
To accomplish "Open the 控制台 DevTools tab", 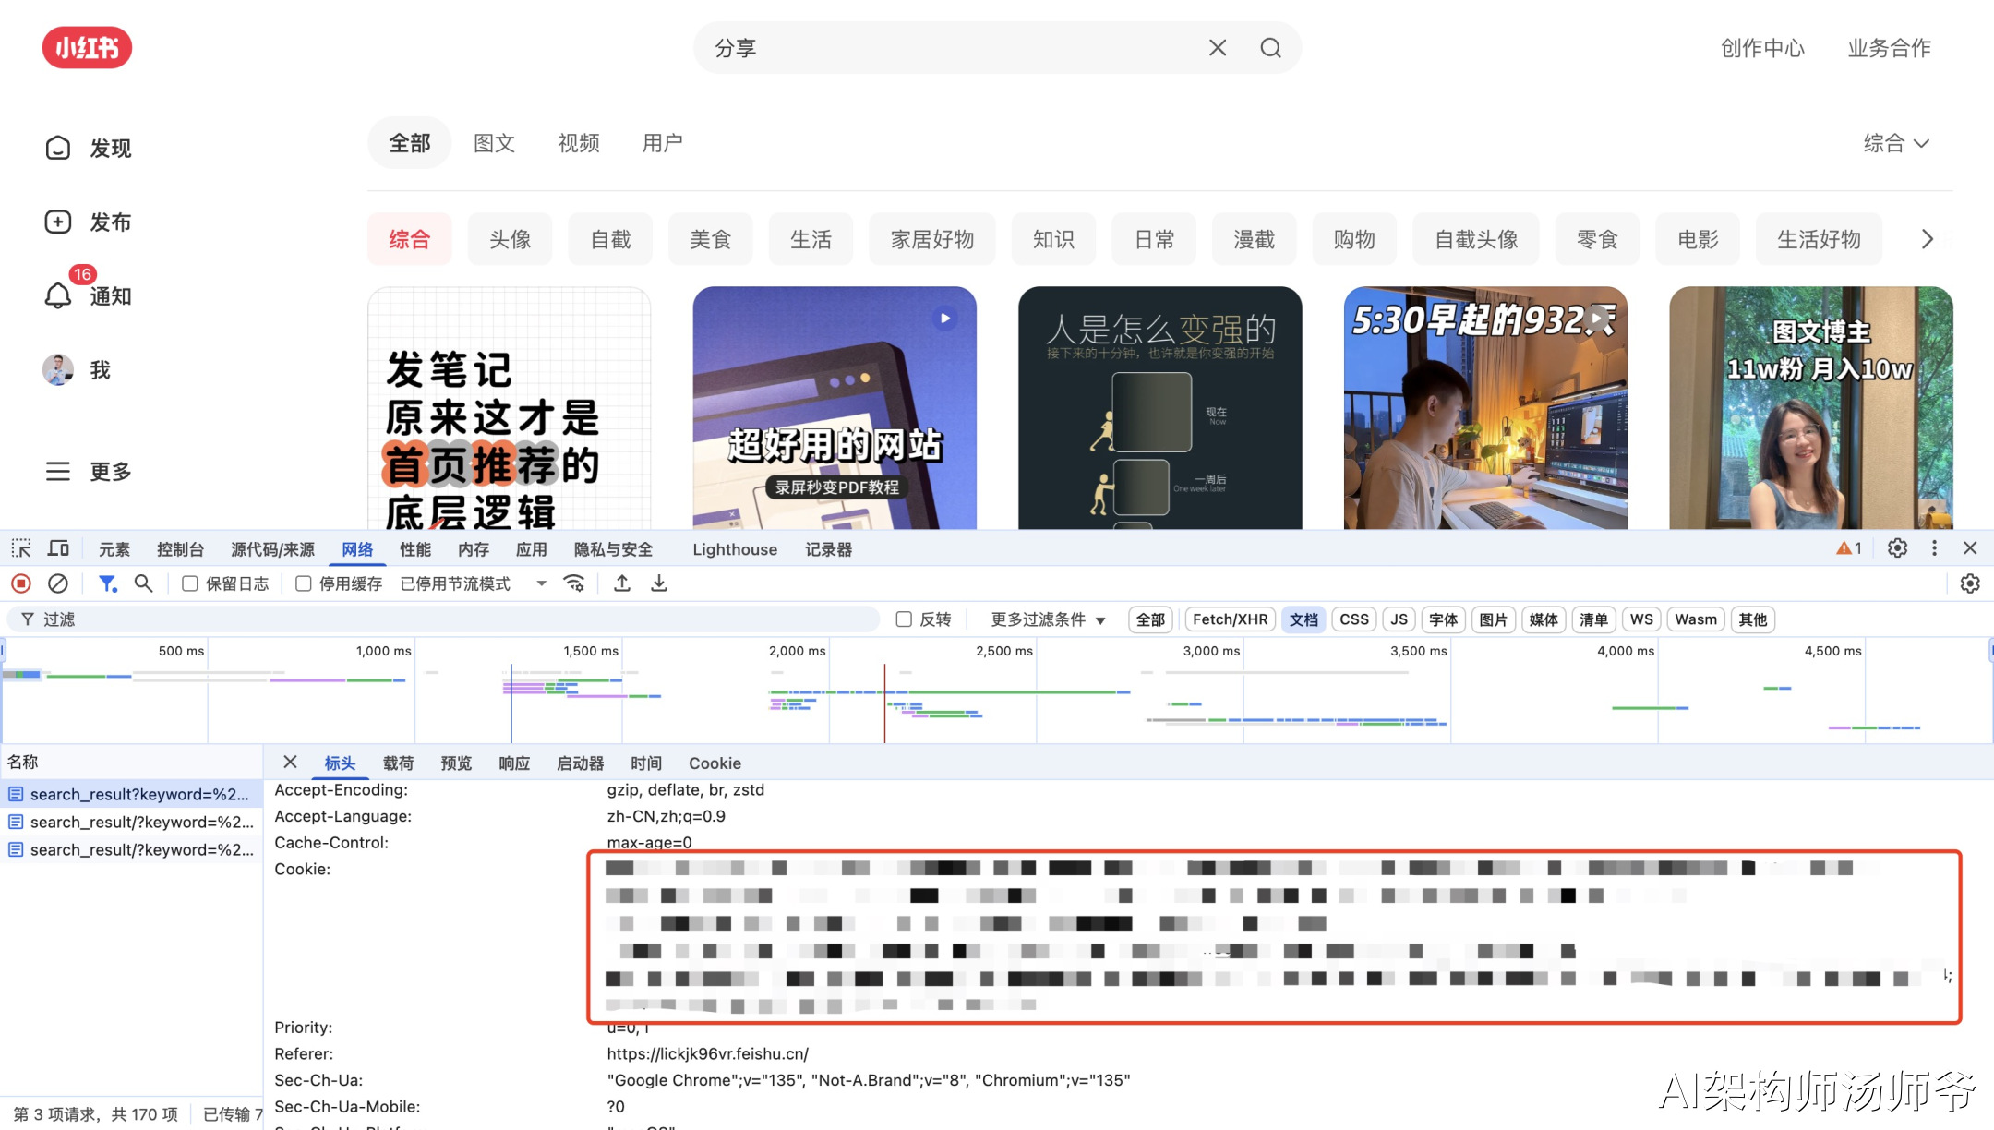I will 180,549.
